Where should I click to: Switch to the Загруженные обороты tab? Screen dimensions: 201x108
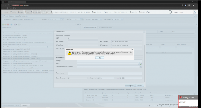coord(105,27)
